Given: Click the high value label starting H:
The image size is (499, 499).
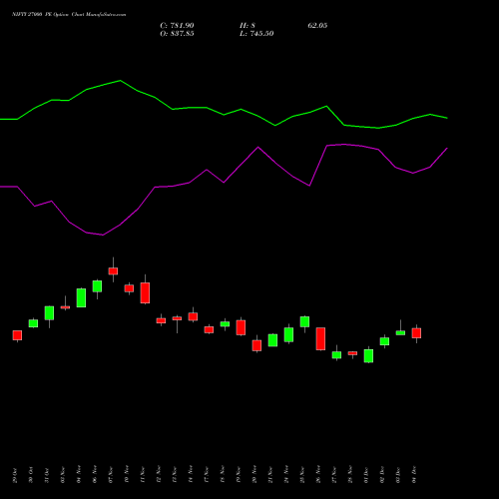Looking at the screenshot, I should 248,26.
